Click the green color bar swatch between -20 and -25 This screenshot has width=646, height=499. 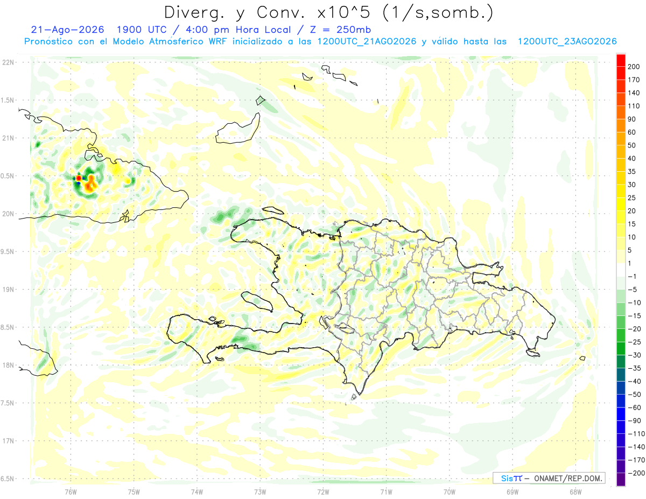tap(621, 335)
